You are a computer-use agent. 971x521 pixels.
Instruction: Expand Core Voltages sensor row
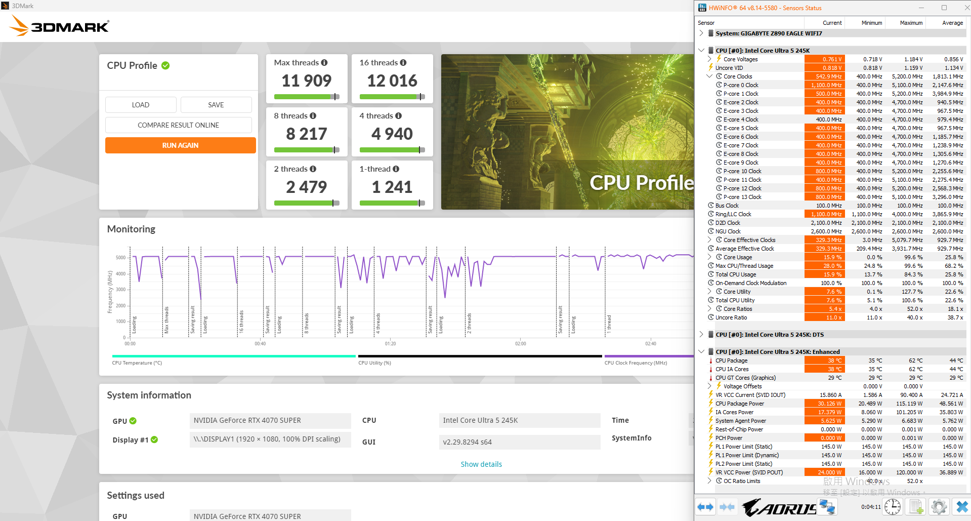(x=709, y=59)
